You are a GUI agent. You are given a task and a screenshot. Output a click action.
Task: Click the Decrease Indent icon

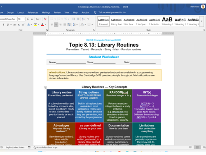74,19
